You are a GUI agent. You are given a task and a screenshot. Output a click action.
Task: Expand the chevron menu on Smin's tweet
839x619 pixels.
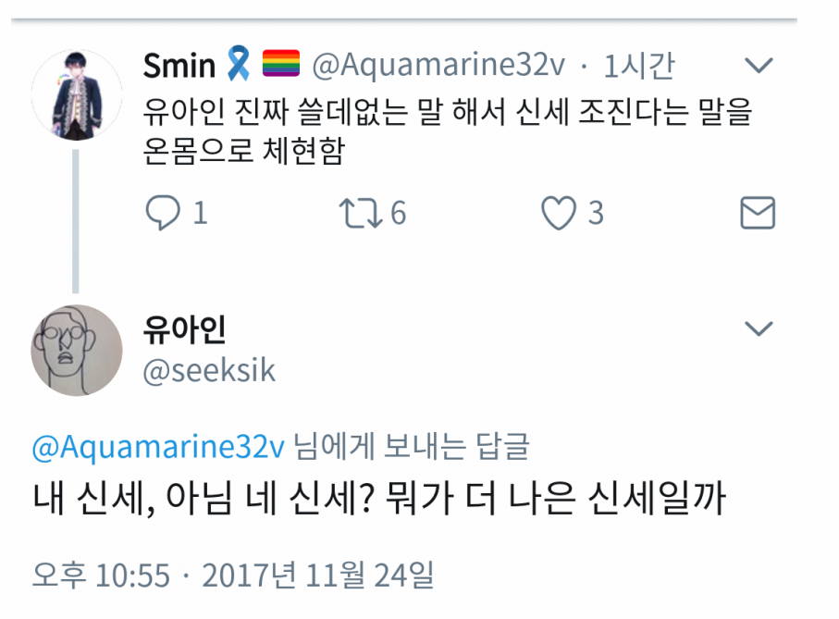click(759, 66)
